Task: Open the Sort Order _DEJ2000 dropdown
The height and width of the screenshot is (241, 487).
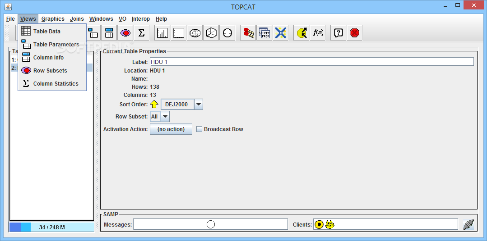Action: pyautogui.click(x=199, y=105)
